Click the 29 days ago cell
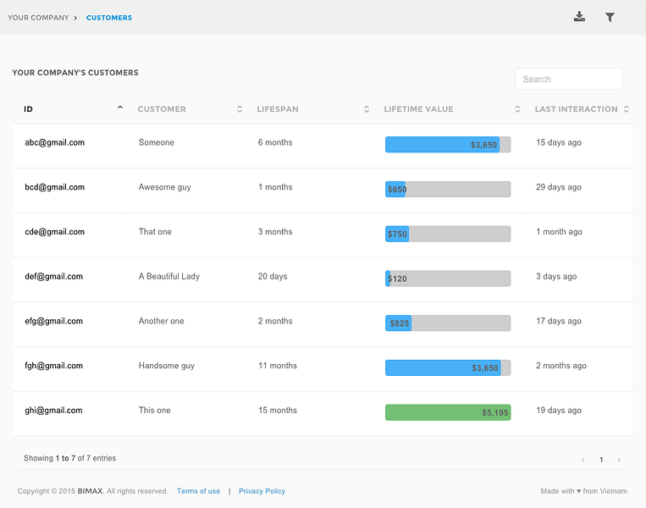Screen dimensions: 646x508 (559, 187)
